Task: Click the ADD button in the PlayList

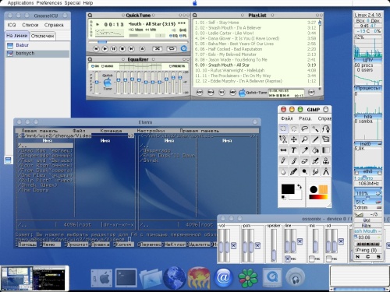Action: click(200, 93)
